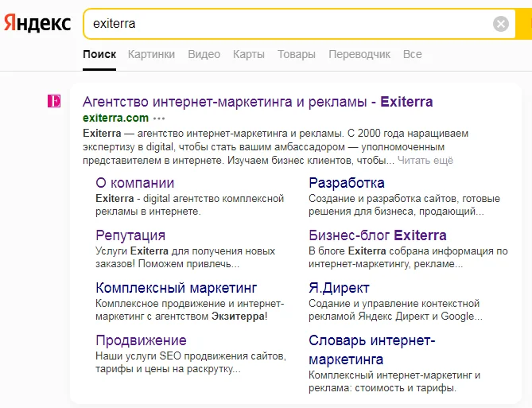Viewport: 532px width, 408px height.
Task: Open the О компании sitelink
Action: tap(134, 183)
